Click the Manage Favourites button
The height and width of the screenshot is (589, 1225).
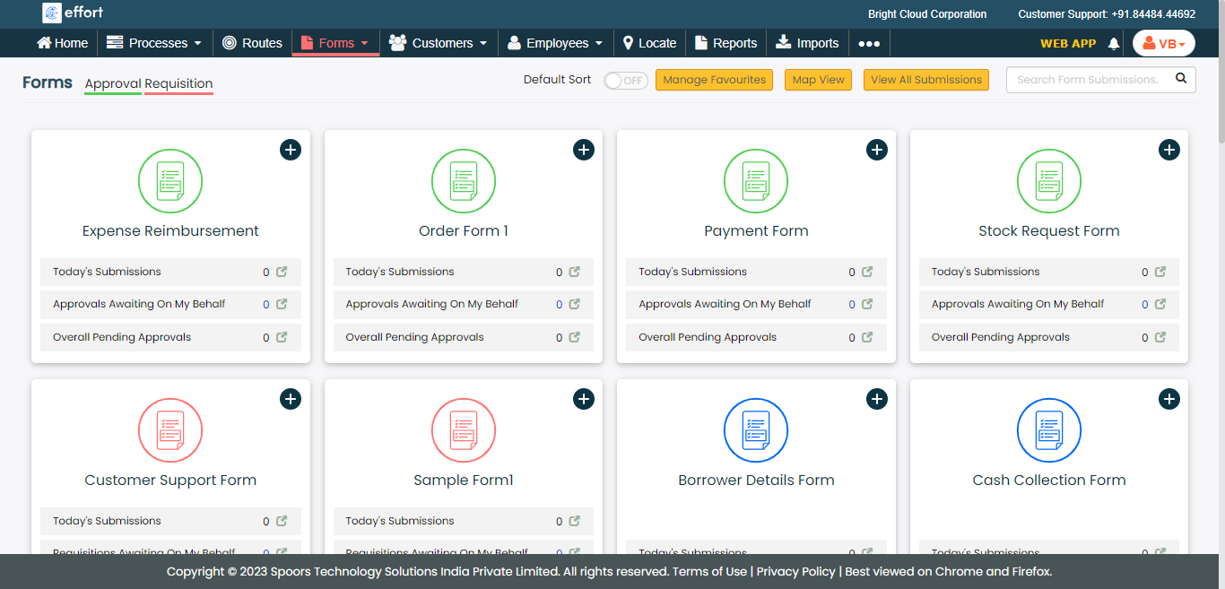tap(714, 80)
